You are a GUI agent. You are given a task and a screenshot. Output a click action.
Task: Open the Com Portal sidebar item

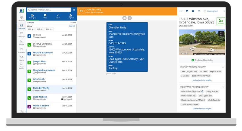pos(21,27)
